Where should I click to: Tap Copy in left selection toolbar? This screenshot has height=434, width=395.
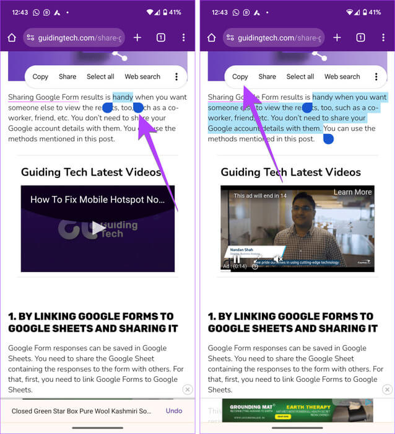tap(40, 77)
